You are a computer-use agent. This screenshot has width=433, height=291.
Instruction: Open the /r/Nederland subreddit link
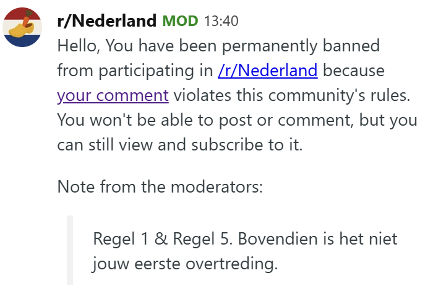tap(267, 71)
